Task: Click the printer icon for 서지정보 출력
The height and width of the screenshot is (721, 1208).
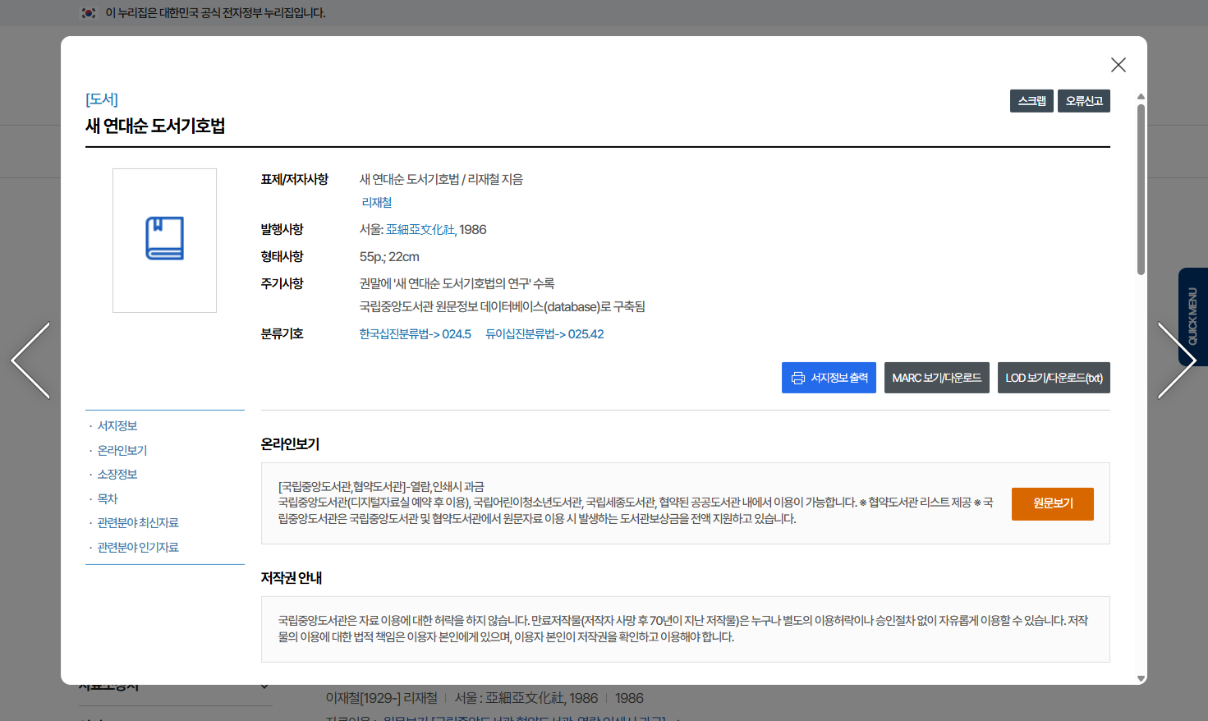Action: 797,378
